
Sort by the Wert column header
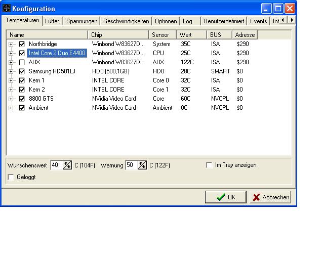(191, 35)
